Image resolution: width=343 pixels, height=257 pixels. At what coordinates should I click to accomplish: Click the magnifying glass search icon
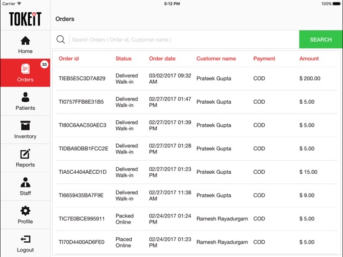[x=61, y=40]
